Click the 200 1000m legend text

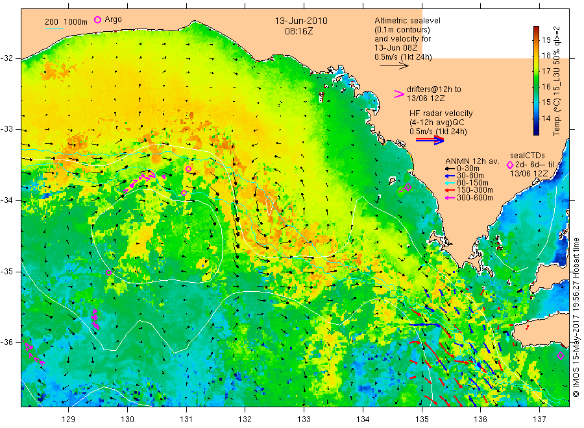[x=66, y=22]
